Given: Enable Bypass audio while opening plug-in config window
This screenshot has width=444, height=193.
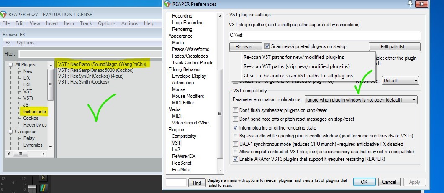Looking at the screenshot, I should pos(235,136).
